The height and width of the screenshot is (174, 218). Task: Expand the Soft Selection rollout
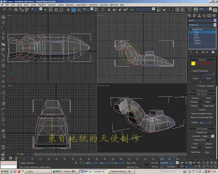202,91
